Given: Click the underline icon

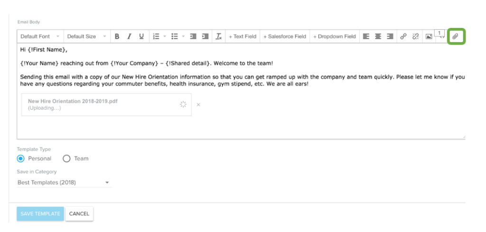Looking at the screenshot, I should (x=141, y=36).
